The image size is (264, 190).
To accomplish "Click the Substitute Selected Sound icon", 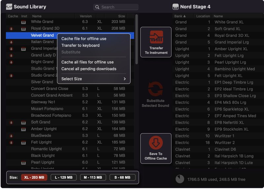I will point(155,89).
